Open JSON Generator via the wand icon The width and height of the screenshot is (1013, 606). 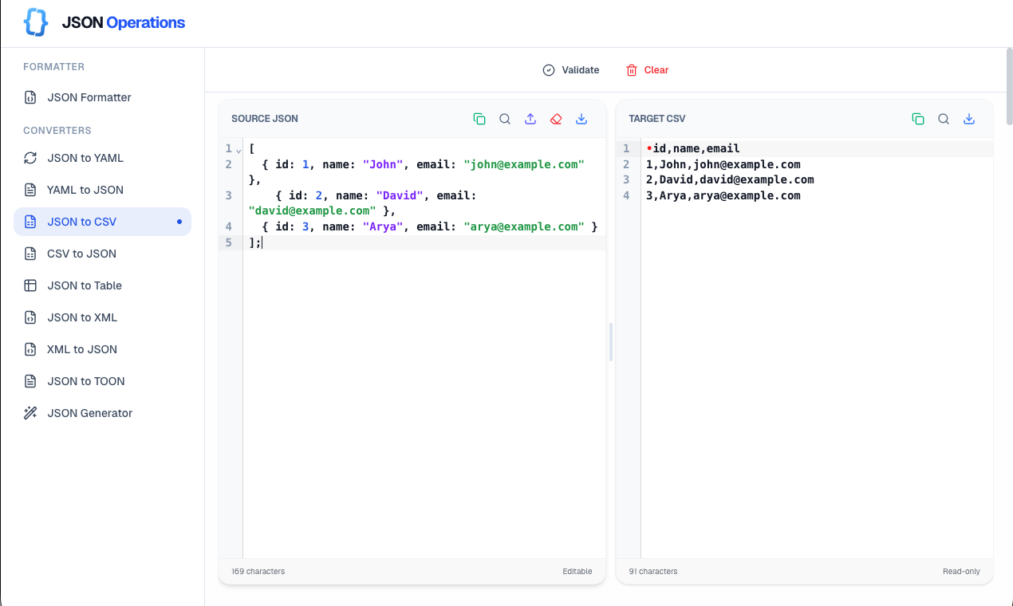(30, 413)
